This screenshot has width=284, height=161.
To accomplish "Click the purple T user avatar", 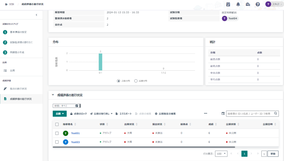I will (268, 4).
